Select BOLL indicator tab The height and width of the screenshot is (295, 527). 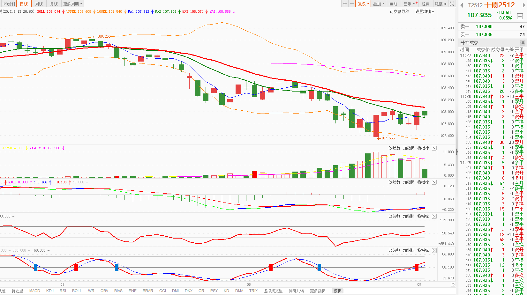77,291
